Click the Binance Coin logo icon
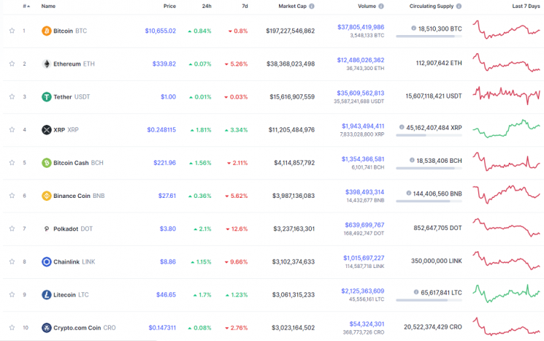 pyautogui.click(x=47, y=196)
